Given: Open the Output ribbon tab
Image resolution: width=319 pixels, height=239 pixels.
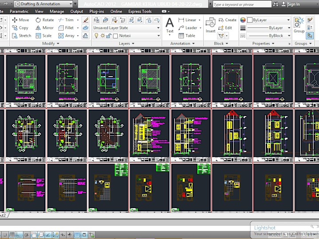Looking at the screenshot, I should [x=77, y=12].
